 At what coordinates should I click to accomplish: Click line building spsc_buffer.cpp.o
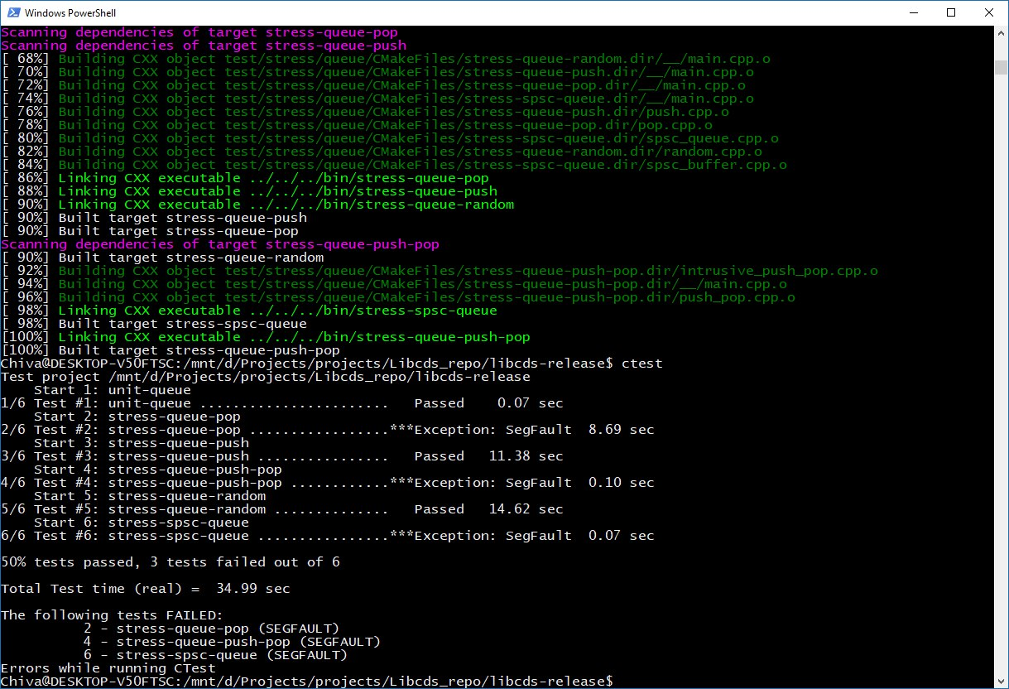click(394, 165)
